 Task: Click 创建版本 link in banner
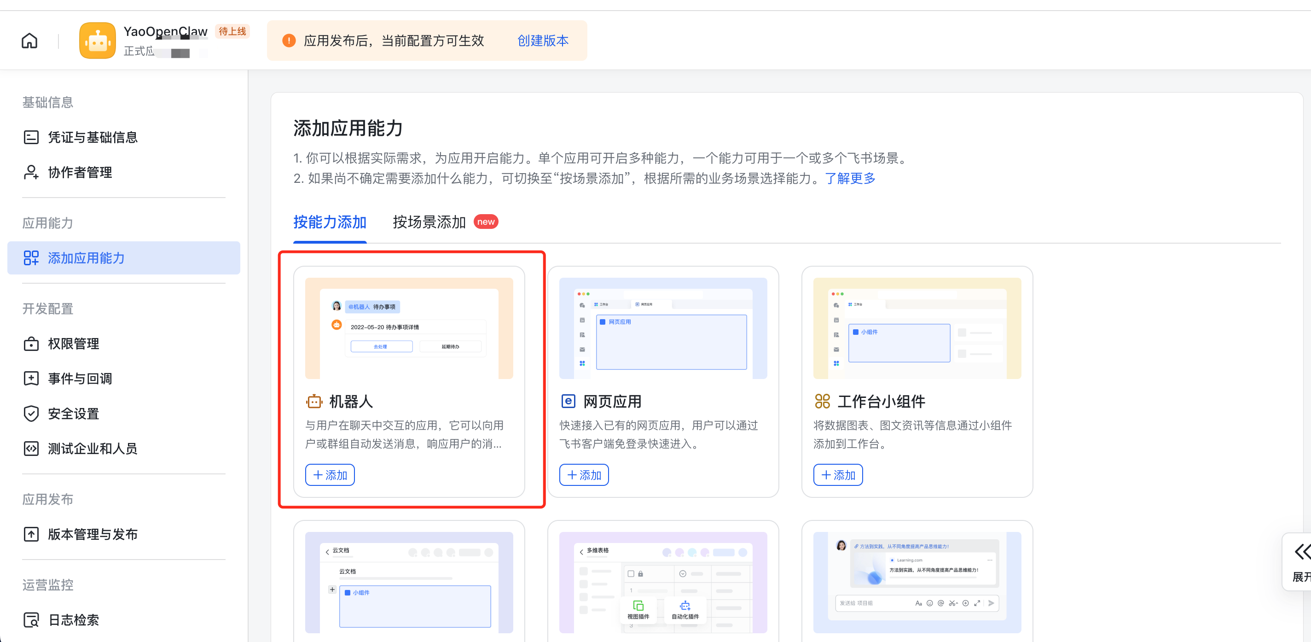coord(543,41)
